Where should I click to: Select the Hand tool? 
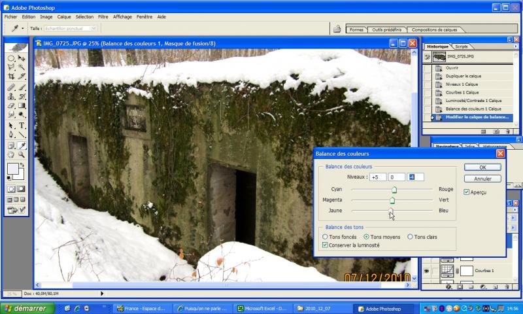click(x=11, y=154)
